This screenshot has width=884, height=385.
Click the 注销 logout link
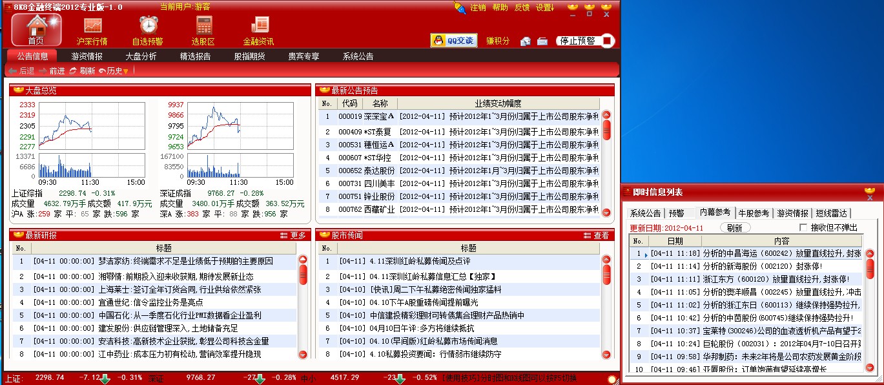[x=478, y=8]
